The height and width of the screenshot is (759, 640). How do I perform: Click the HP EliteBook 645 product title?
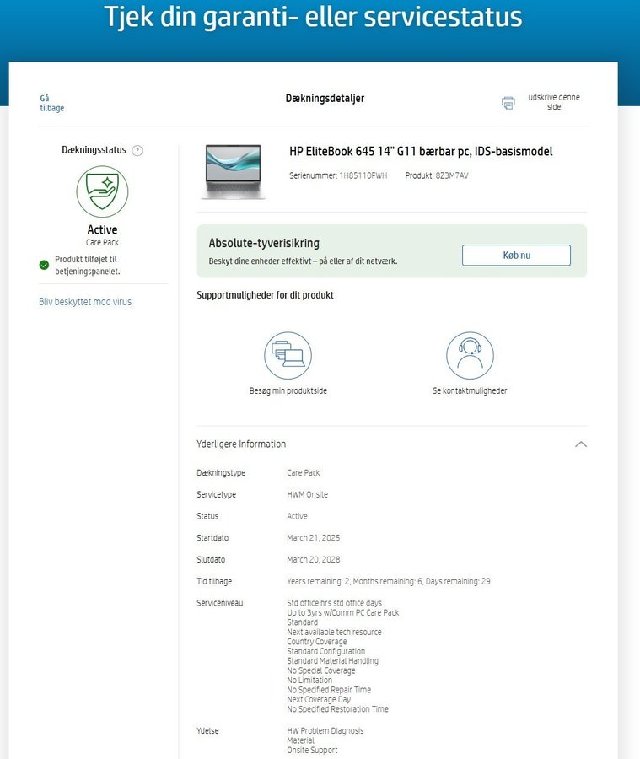click(x=421, y=152)
